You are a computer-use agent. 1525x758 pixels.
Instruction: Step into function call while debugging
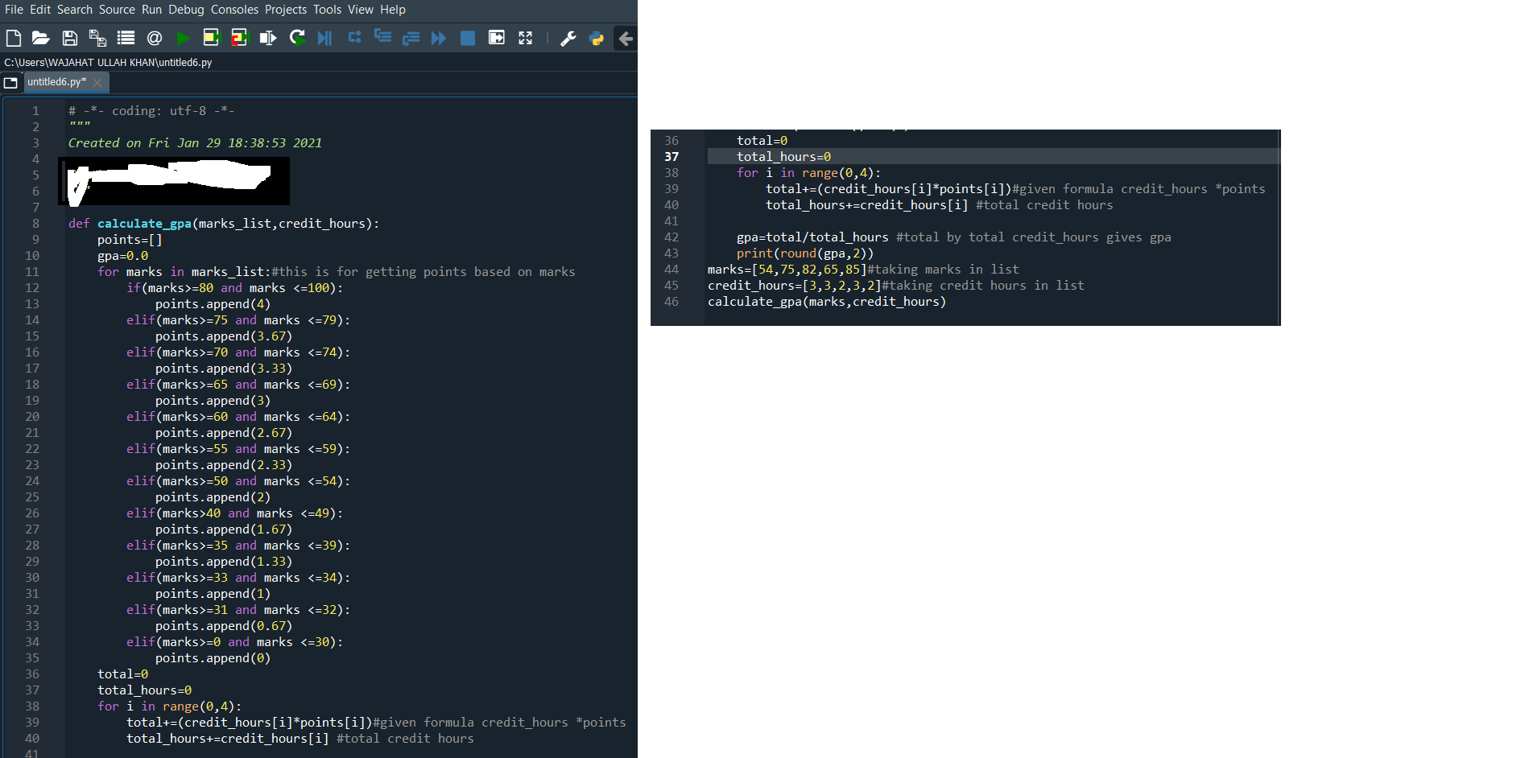[x=382, y=38]
